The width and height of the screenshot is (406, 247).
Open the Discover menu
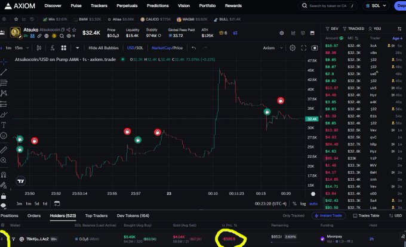coord(53,6)
